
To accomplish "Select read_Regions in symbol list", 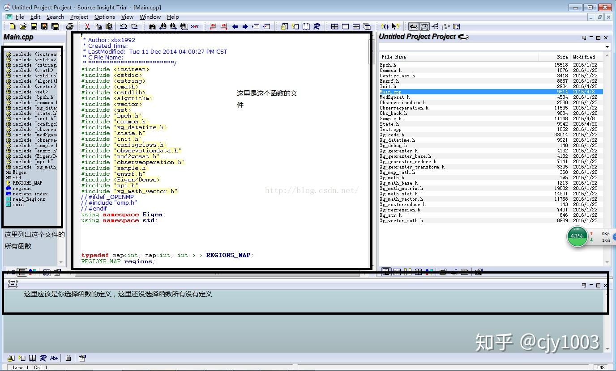I will (29, 199).
